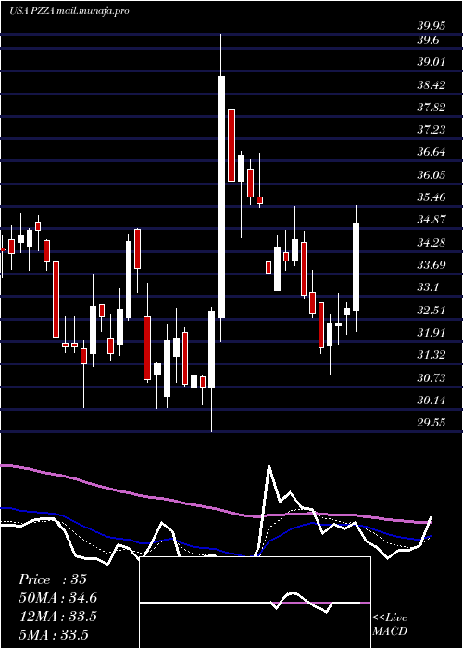
Task: Click the 36.05 price axis label
Action: coord(432,174)
